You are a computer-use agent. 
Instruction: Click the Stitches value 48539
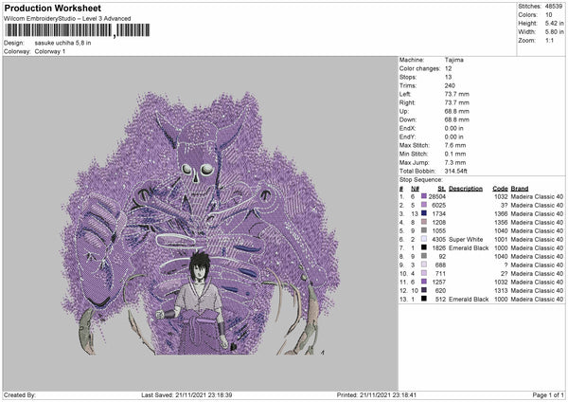point(554,7)
